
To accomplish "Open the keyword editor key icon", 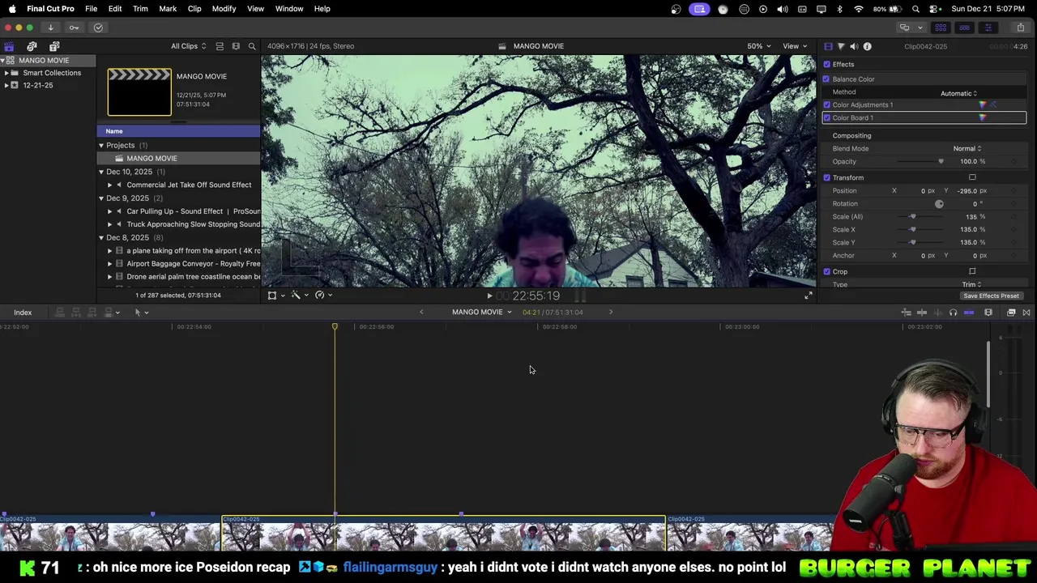I will point(74,28).
